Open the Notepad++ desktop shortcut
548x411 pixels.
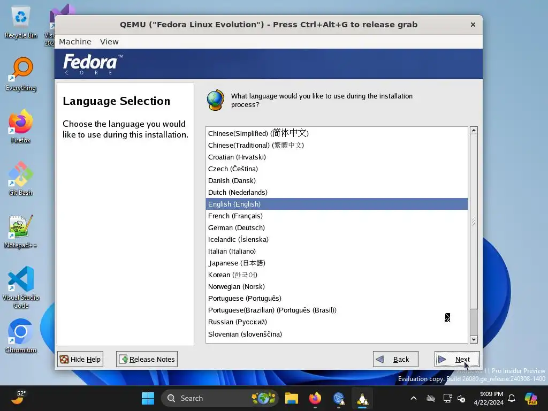21,231
